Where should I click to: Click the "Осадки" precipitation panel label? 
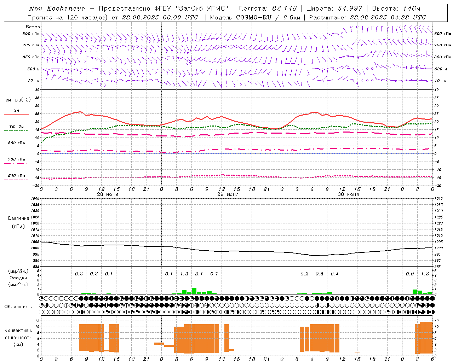[18, 278]
